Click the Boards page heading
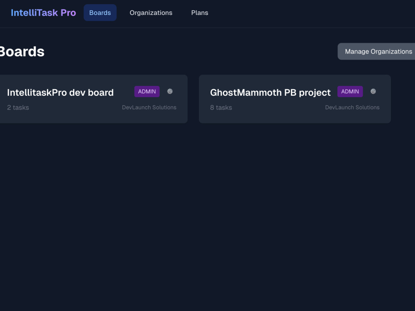 [22, 51]
